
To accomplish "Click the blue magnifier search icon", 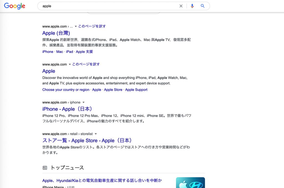I will [202, 6].
